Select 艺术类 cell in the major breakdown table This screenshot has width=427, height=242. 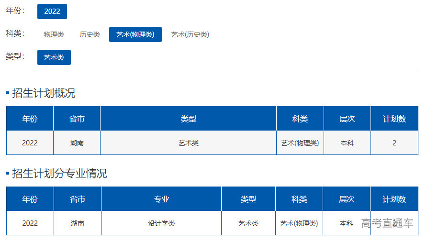click(x=248, y=223)
